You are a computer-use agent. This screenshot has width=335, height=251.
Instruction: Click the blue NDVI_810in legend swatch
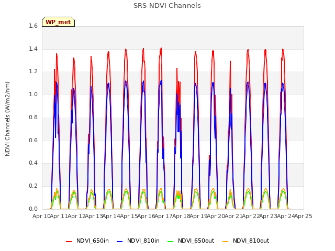(120, 242)
